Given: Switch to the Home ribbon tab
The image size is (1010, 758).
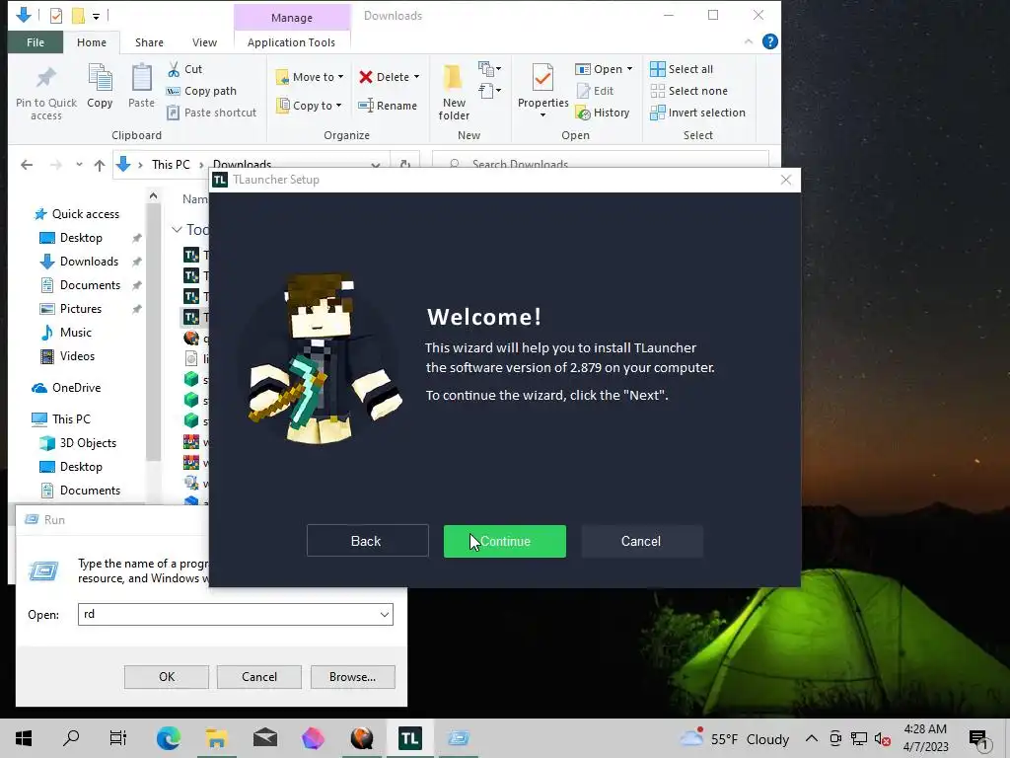Looking at the screenshot, I should [x=92, y=42].
